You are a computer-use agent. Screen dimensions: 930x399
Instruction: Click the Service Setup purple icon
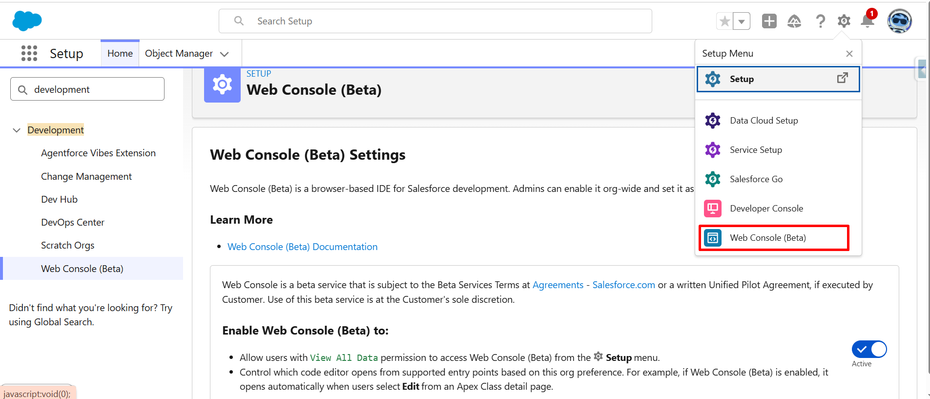(713, 150)
